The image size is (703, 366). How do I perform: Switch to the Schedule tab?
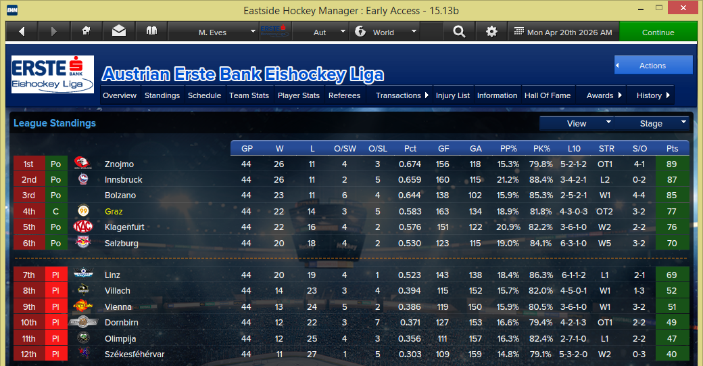[x=204, y=95]
